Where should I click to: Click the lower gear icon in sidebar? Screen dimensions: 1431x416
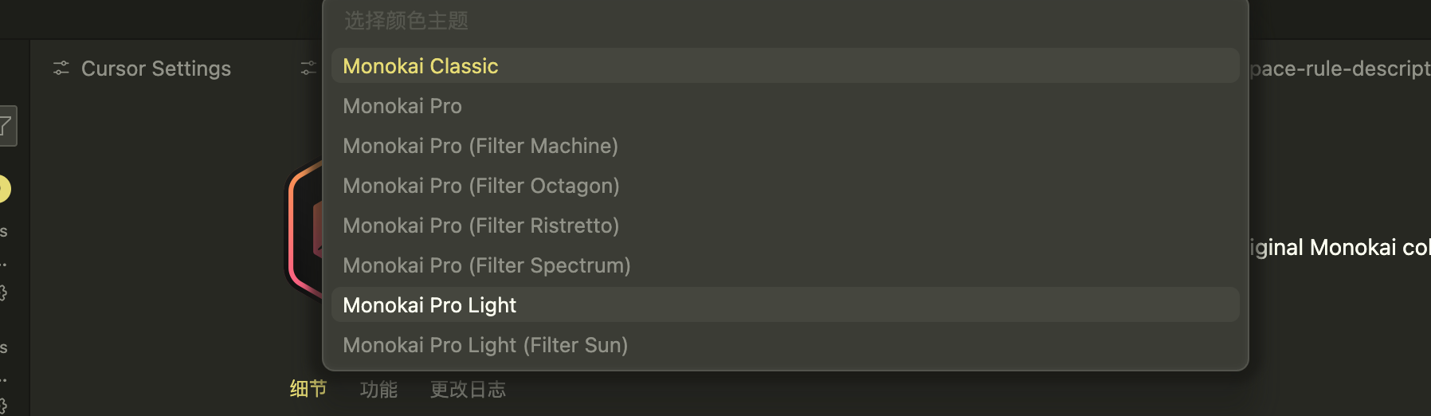(x=3, y=406)
